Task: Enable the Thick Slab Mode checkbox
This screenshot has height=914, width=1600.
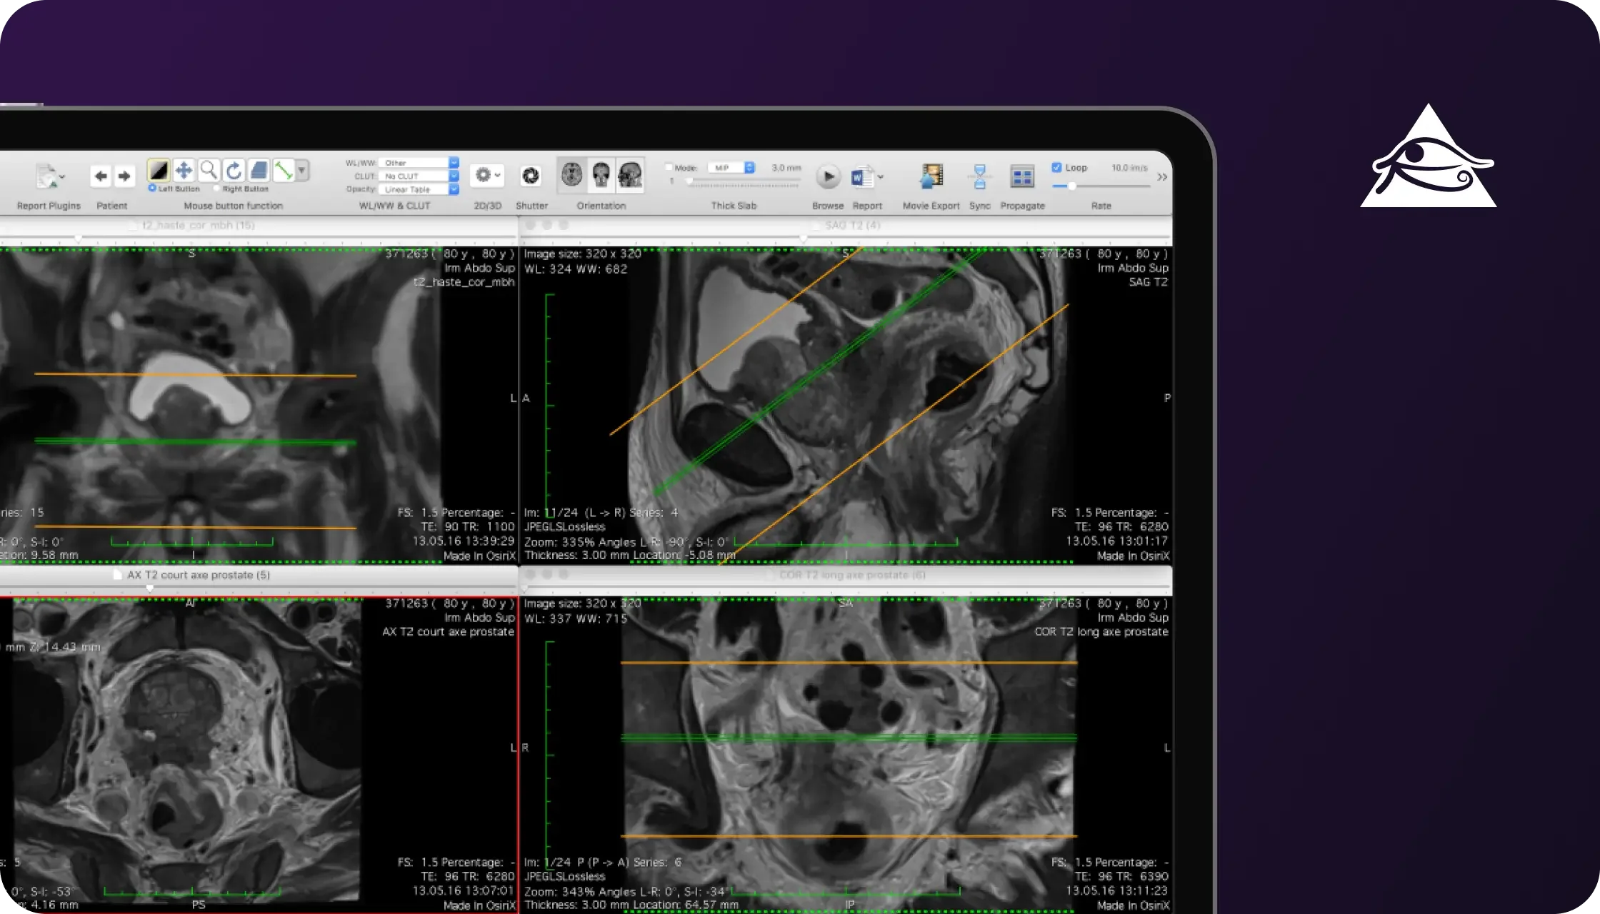Action: pyautogui.click(x=669, y=168)
